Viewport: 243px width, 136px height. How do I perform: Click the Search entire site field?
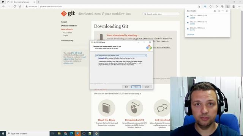(161, 14)
